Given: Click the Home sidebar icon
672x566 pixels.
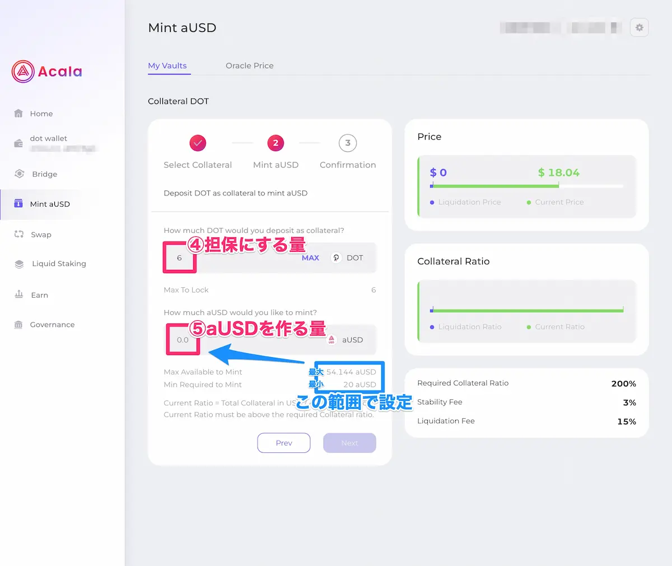Looking at the screenshot, I should (18, 113).
